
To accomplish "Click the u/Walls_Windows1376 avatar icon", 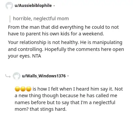I will pyautogui.click(x=16, y=76).
